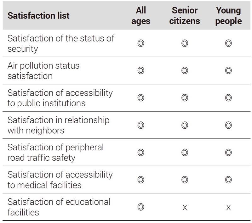
Task: Click the Young people circle for security status
Action: pyautogui.click(x=228, y=43)
